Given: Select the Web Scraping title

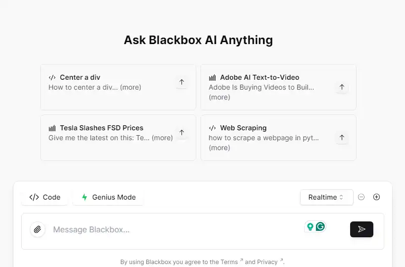Looking at the screenshot, I should 243,128.
